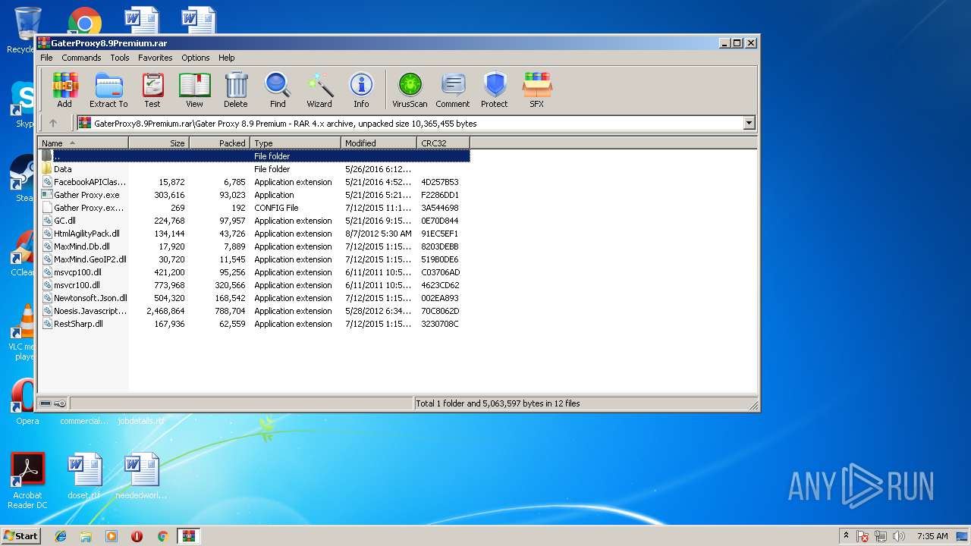Image resolution: width=971 pixels, height=546 pixels.
Task: Open Windows Media Player taskbar icon
Action: click(112, 536)
